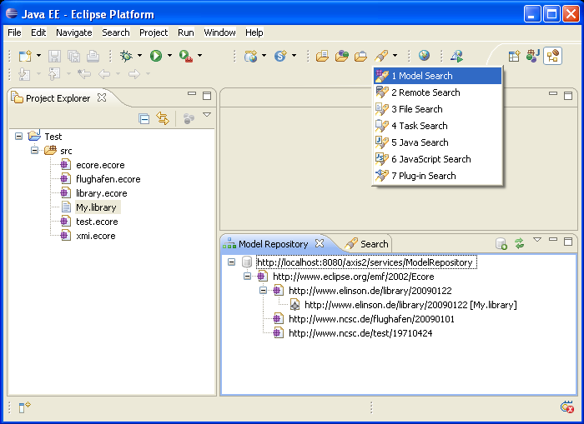The width and height of the screenshot is (584, 424).
Task: Open the Navigate menu
Action: [73, 32]
